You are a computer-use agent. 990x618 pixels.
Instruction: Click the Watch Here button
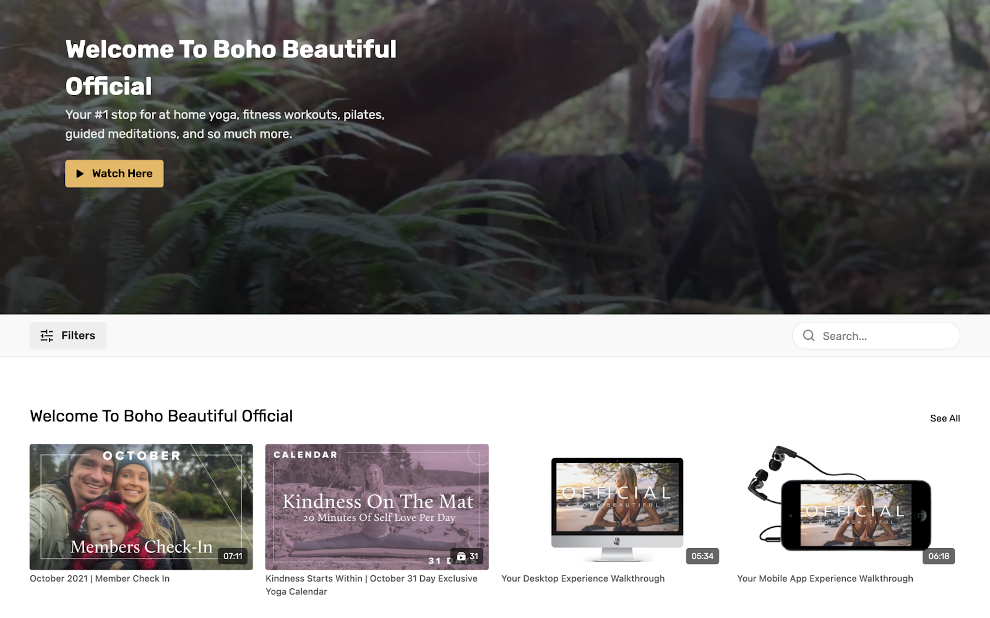point(114,174)
